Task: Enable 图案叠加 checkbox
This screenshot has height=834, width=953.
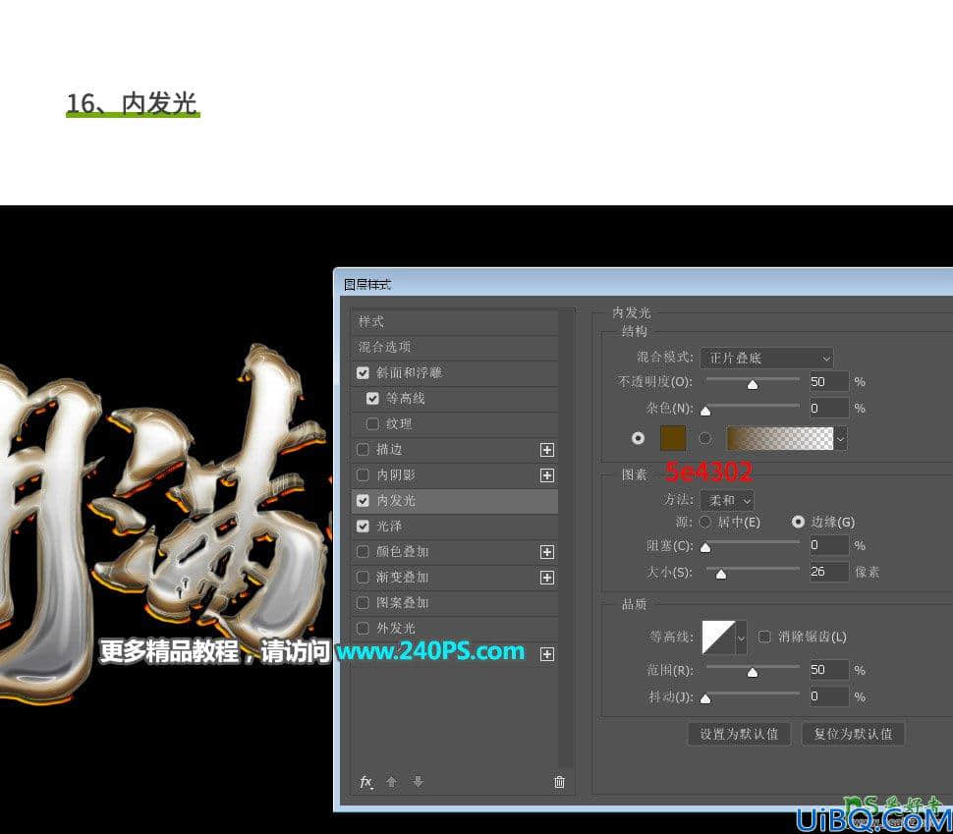Action: point(363,602)
